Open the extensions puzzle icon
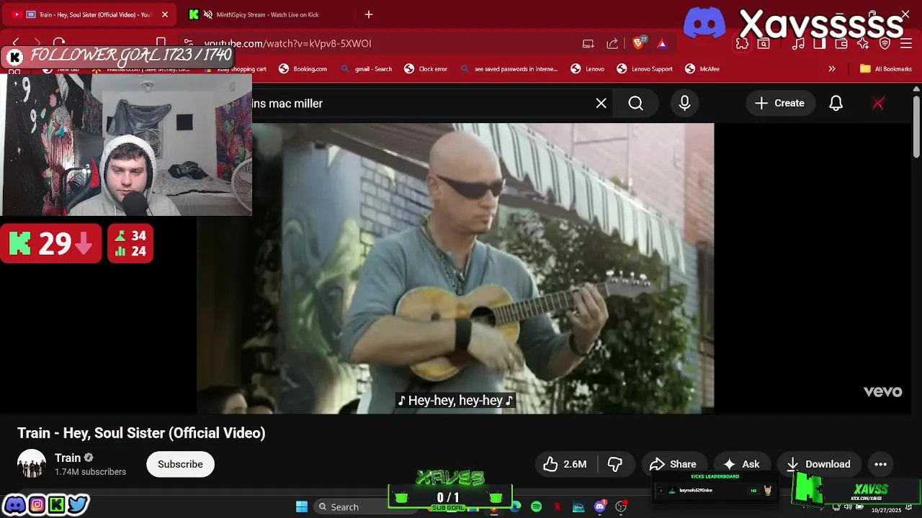Viewport: 922px width, 518px height. pos(742,43)
